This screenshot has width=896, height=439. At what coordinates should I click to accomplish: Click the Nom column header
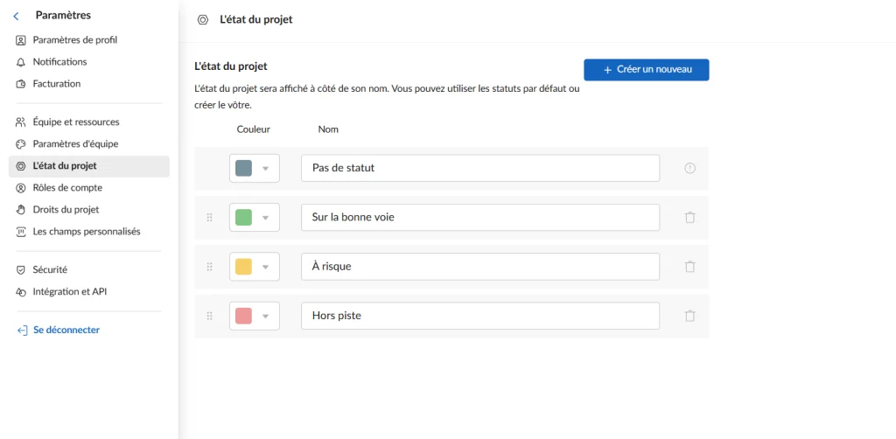(x=328, y=129)
